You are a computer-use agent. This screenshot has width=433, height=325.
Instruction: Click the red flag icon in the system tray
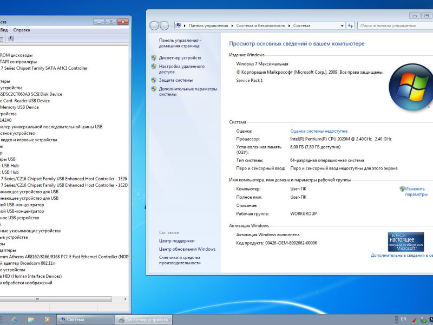pyautogui.click(x=415, y=320)
